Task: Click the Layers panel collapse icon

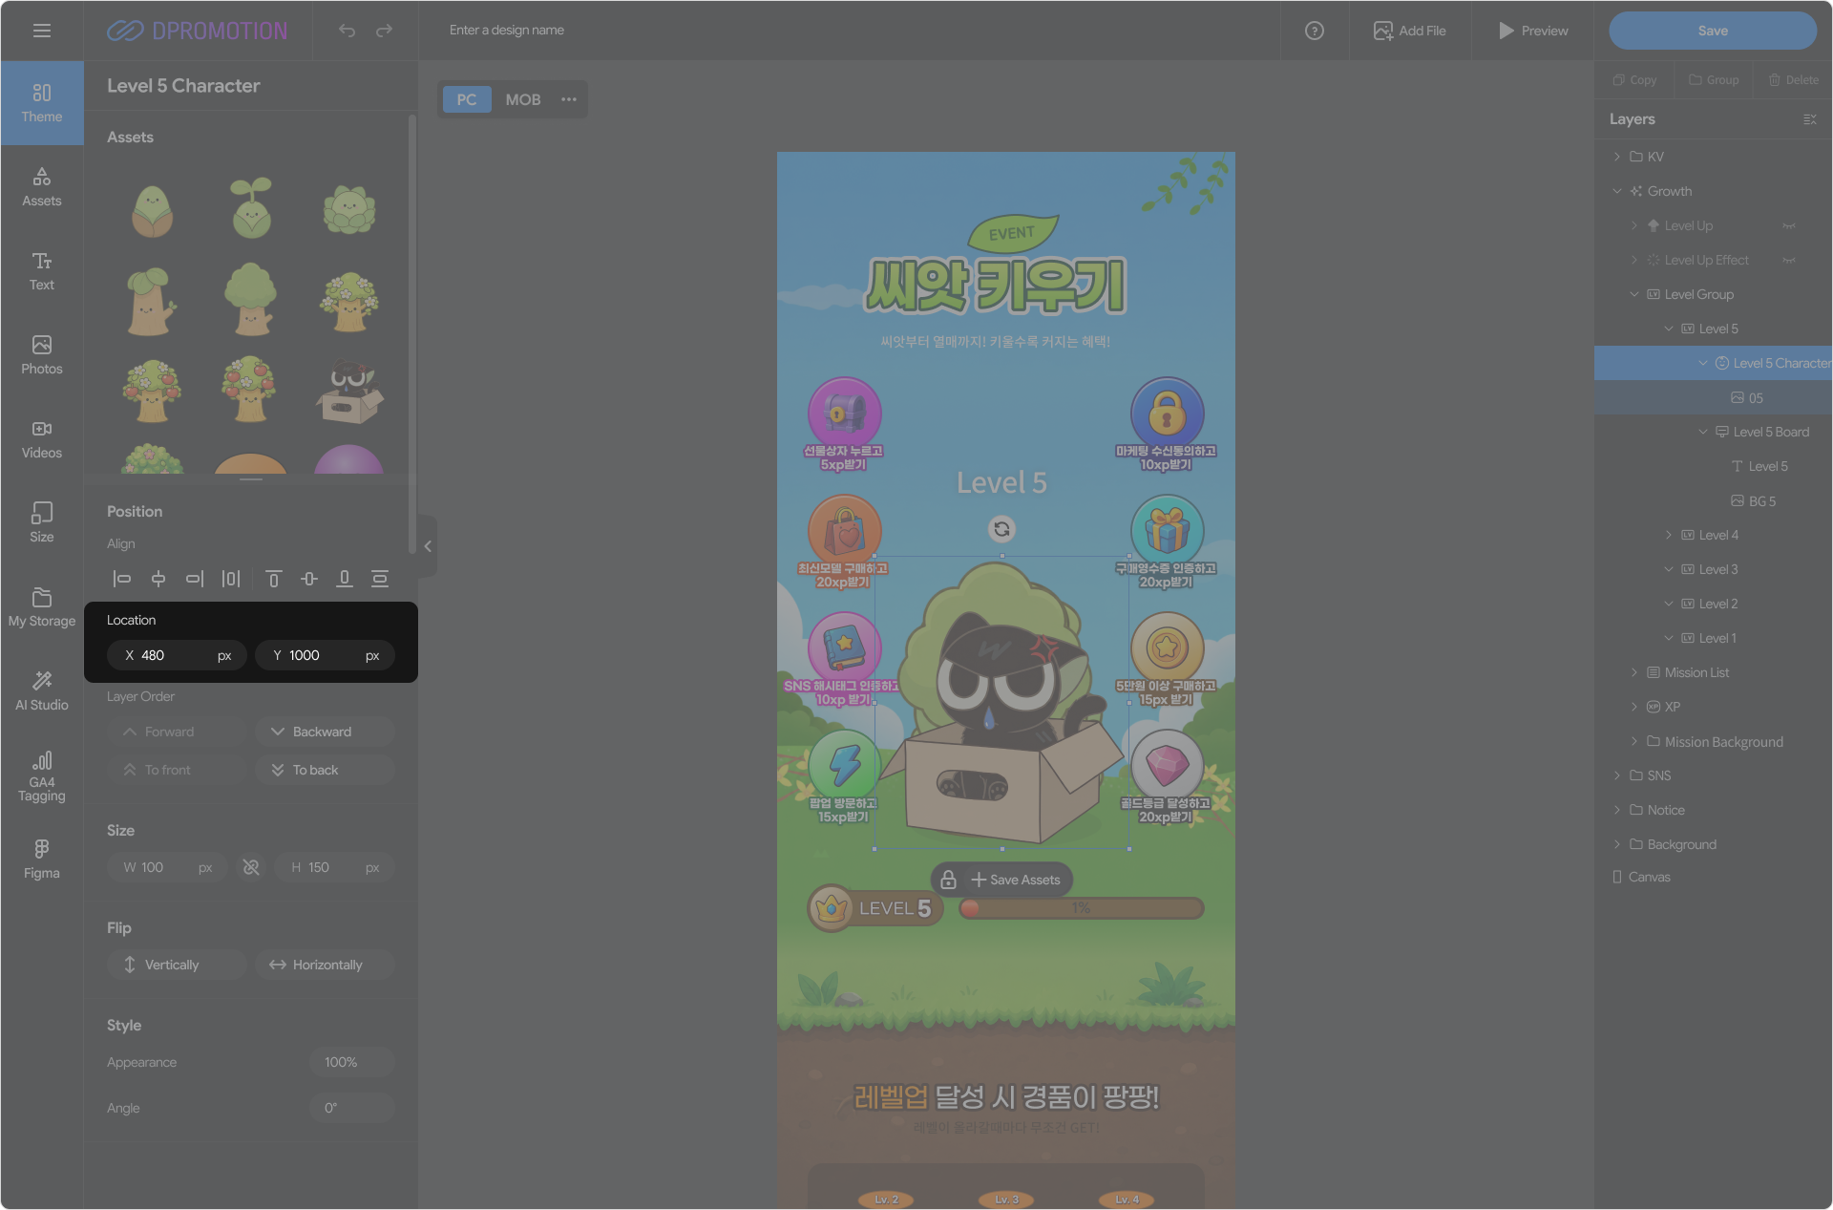Action: [x=1809, y=119]
